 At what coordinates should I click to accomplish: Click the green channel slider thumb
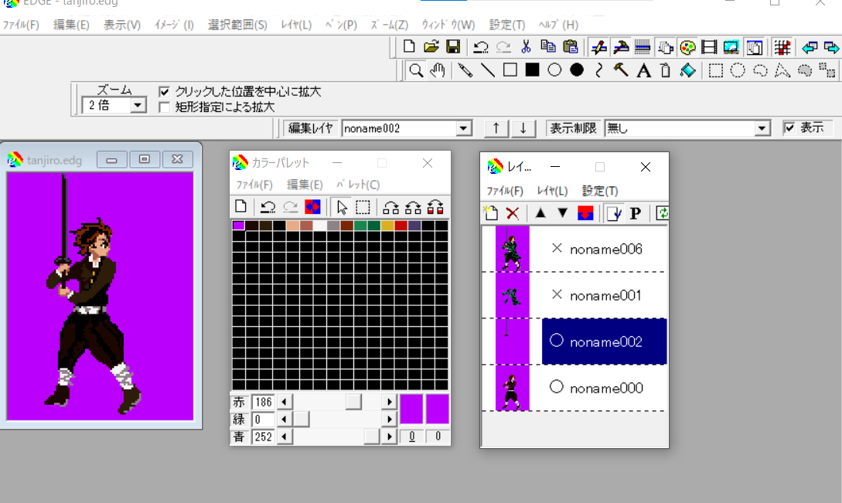(x=302, y=420)
